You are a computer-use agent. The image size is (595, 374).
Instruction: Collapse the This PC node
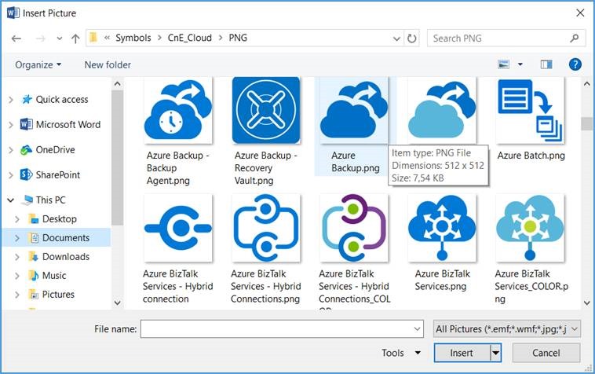[x=11, y=200]
